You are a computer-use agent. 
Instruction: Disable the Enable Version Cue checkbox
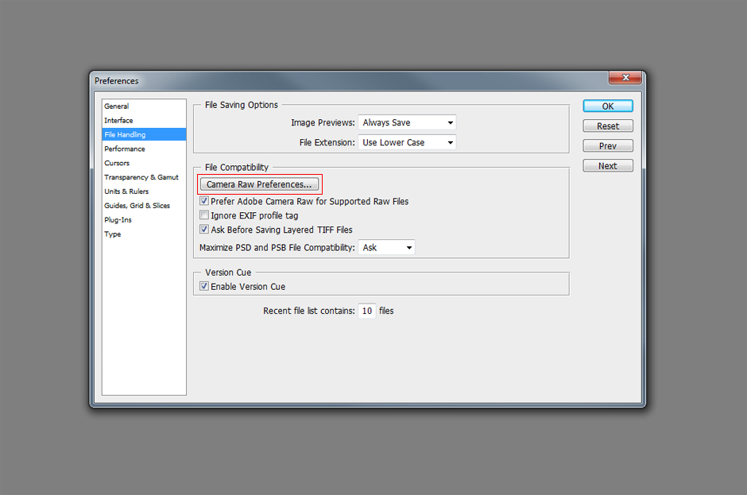pyautogui.click(x=204, y=286)
